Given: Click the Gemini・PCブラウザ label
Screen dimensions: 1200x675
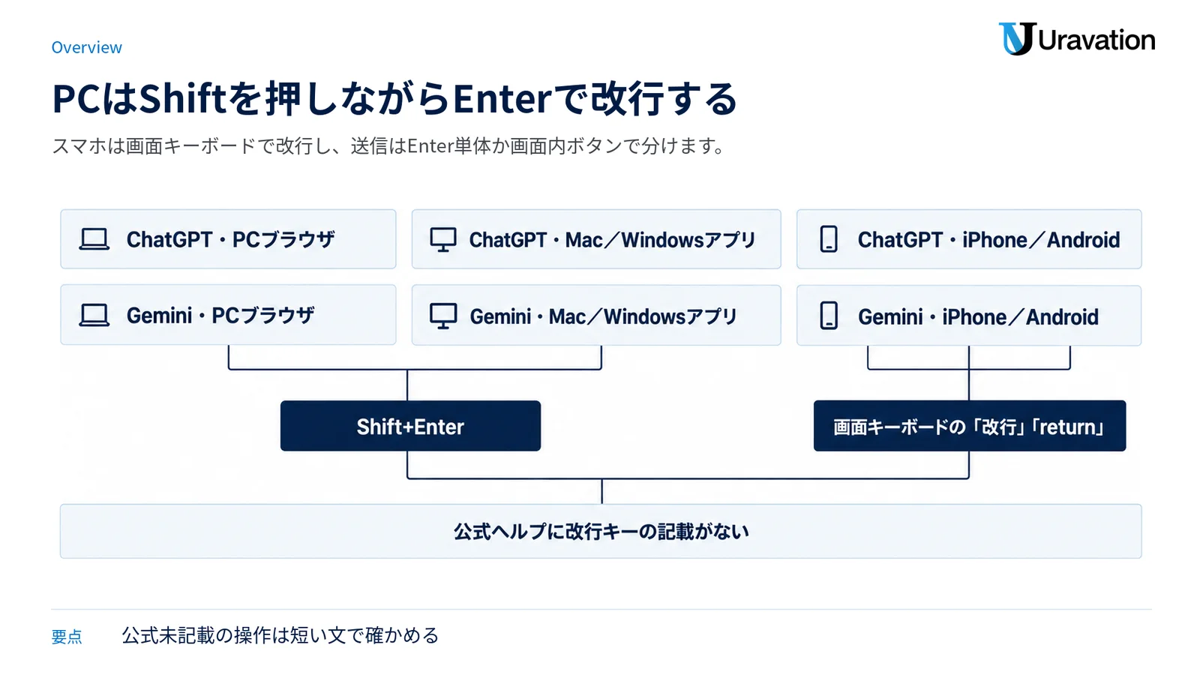Looking at the screenshot, I should coord(220,315).
